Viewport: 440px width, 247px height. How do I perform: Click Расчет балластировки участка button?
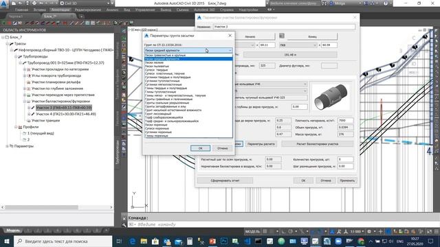point(317,144)
